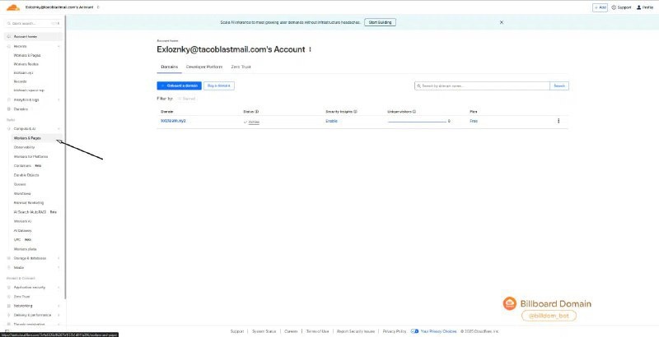Click Start Building in the banner
659x337 pixels.
(380, 22)
